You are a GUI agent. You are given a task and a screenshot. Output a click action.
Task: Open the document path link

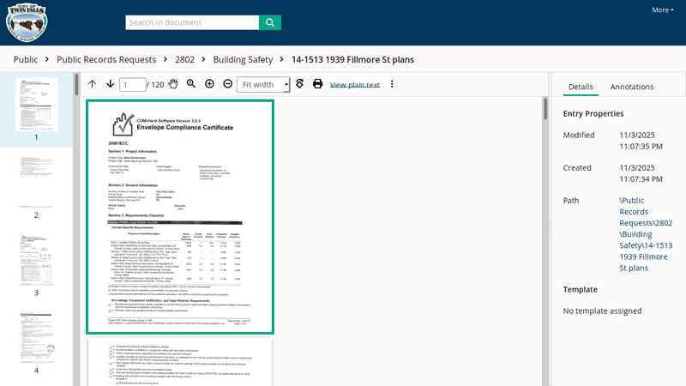point(646,234)
